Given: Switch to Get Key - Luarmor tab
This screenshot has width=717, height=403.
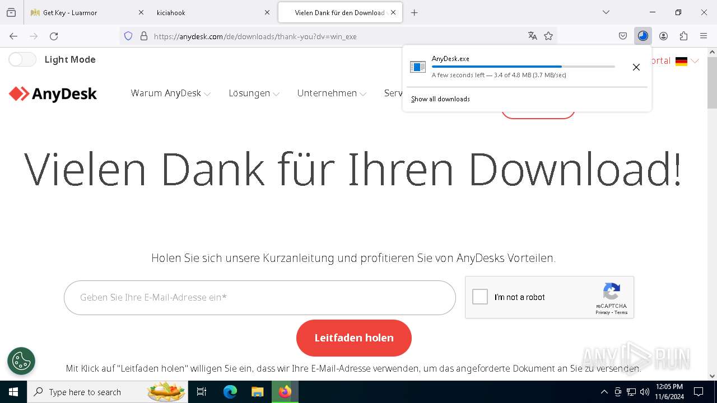Looking at the screenshot, I should click(87, 12).
